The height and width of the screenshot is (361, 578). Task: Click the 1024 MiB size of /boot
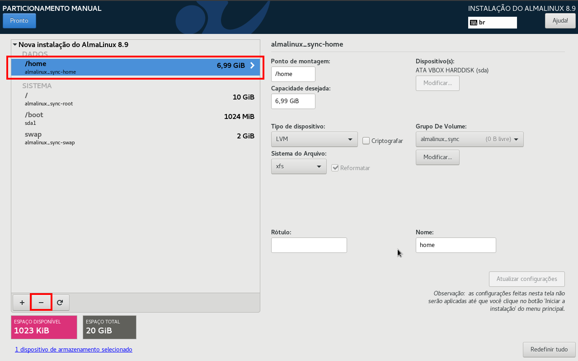tap(239, 117)
